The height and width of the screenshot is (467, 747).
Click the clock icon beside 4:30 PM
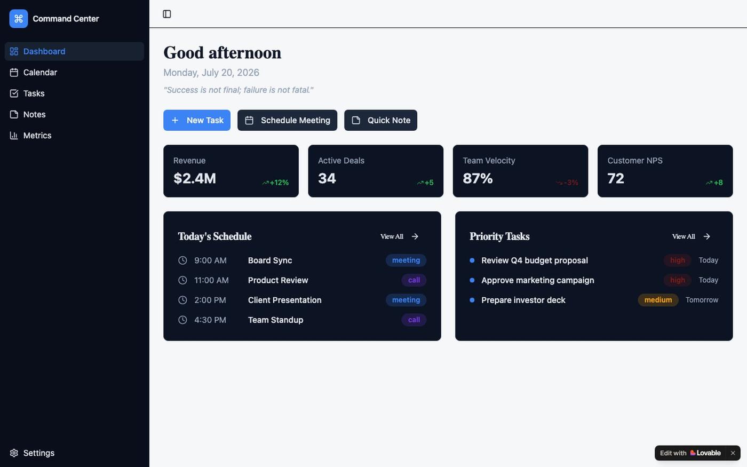pos(182,320)
